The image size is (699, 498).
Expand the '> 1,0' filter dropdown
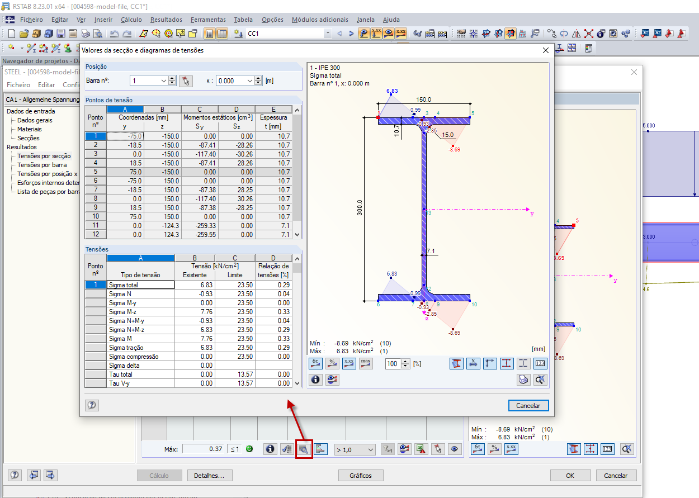coord(370,449)
